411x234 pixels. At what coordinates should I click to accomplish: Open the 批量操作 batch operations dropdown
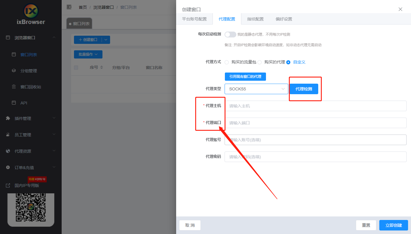(x=88, y=54)
